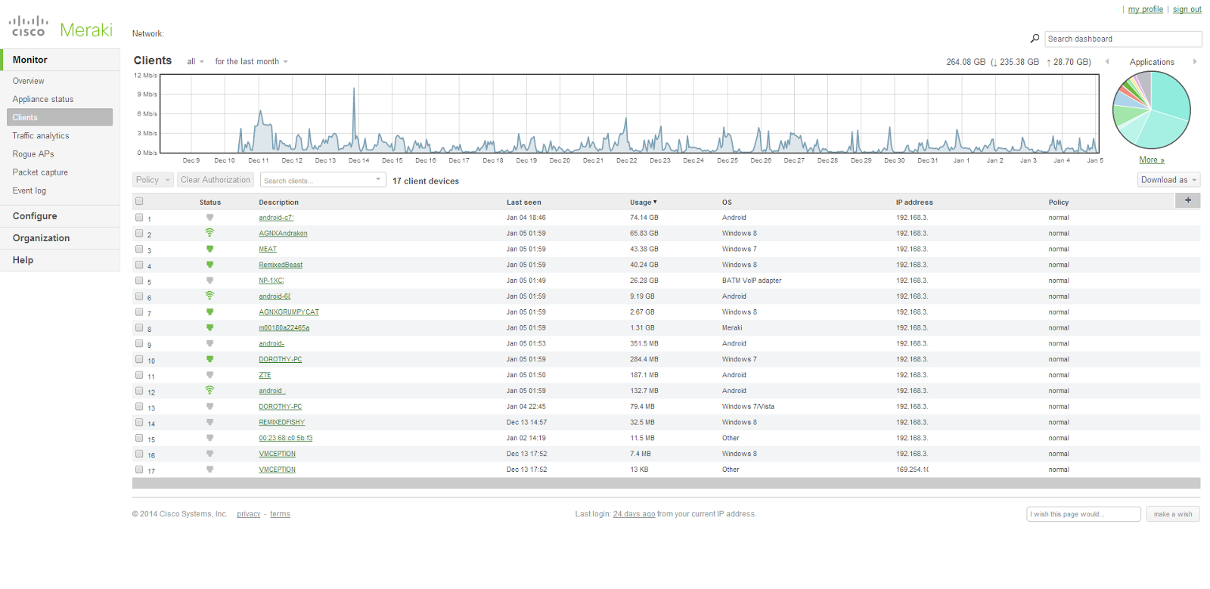Click the Clear Authorization button
The image size is (1210, 589).
[x=215, y=180]
